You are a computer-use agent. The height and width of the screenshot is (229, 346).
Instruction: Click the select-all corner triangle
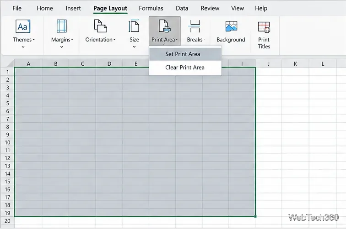point(10,63)
